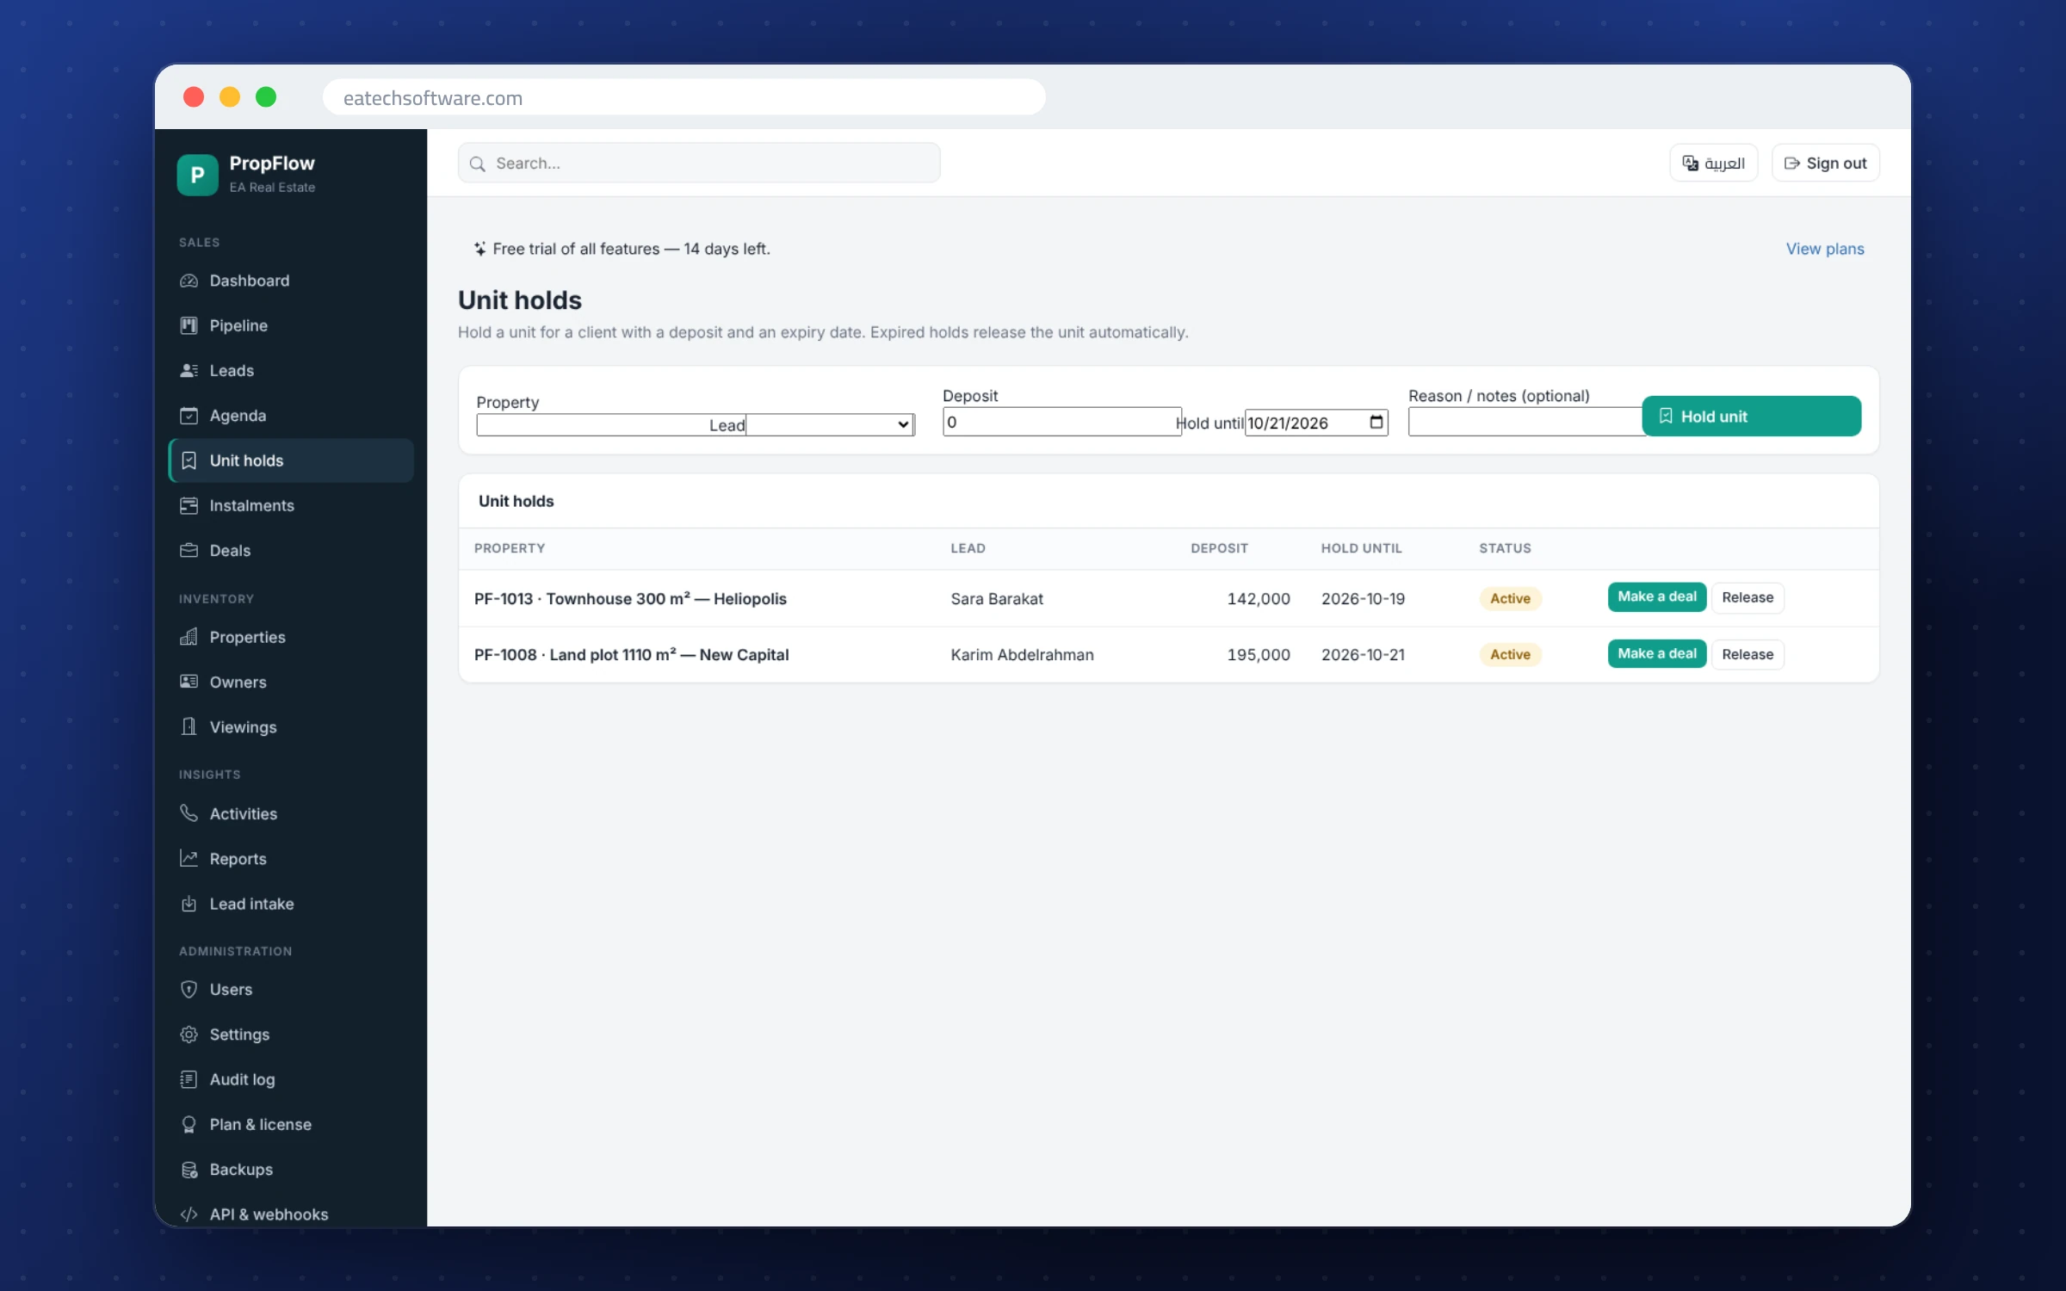This screenshot has height=1291, width=2066.
Task: Click the 195,000 deposit value
Action: 1258,654
